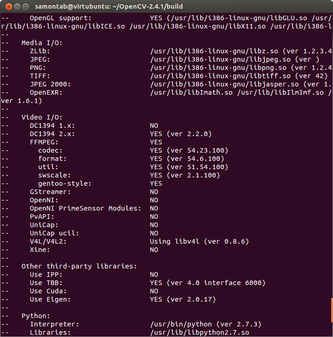Click the title 'samontab@virtubuntu: ~/OpenCV-2.4.1/build'

coord(109,6)
